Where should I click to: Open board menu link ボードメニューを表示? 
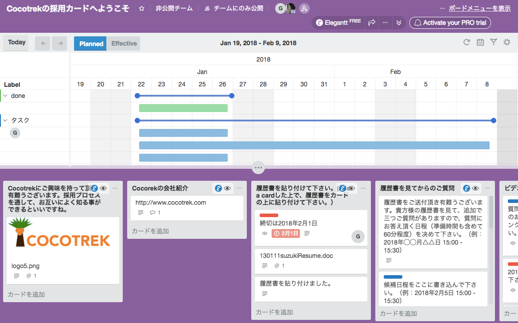pos(479,8)
